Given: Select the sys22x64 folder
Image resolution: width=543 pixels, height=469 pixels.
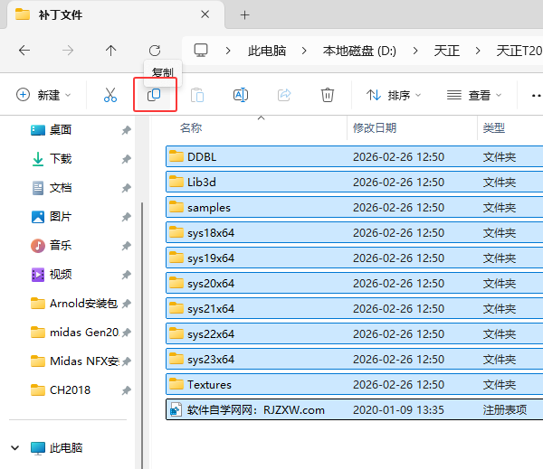Looking at the screenshot, I should [x=354, y=333].
